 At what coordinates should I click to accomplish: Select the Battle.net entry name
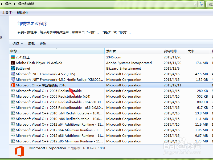[x=23, y=68]
